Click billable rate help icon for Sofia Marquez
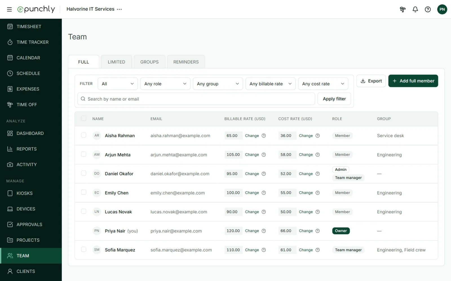 [x=264, y=250]
